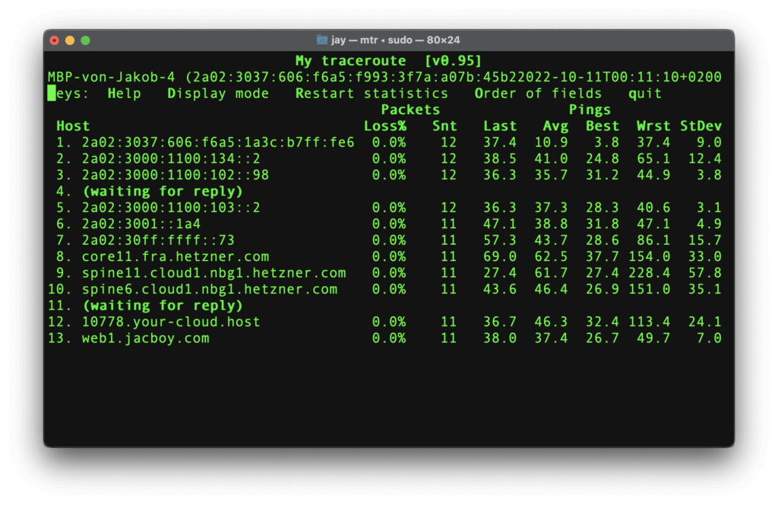
Task: Click the best ping value 3.8
Action: 607,142
